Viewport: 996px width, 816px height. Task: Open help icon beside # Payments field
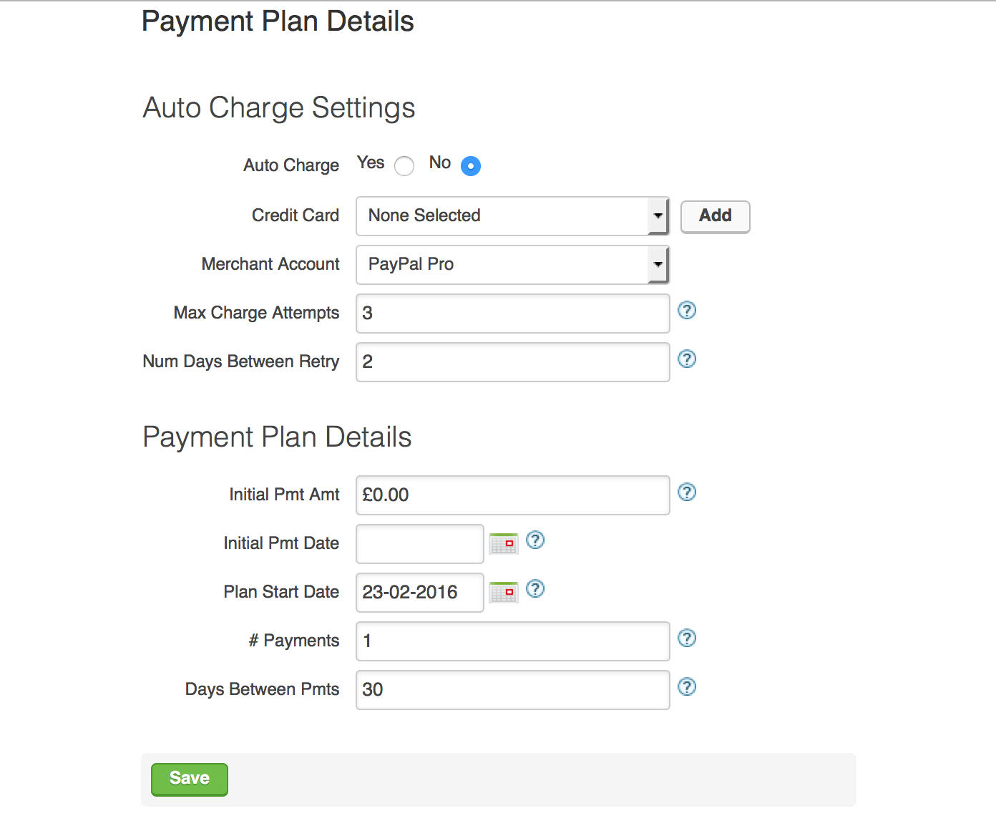coord(687,638)
